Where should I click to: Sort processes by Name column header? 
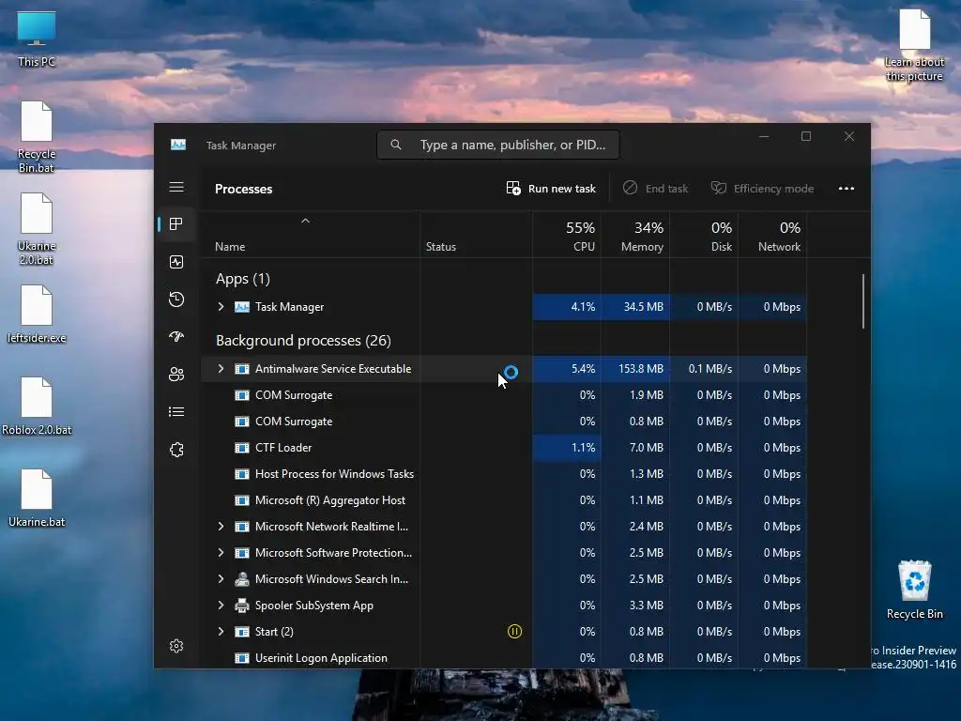(x=310, y=234)
